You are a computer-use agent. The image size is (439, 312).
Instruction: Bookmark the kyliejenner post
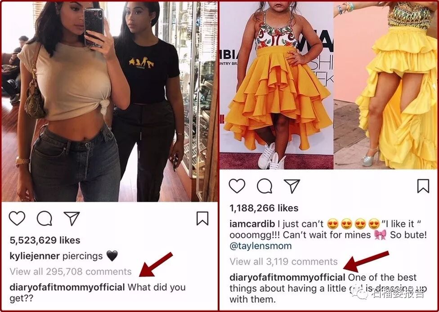point(202,219)
